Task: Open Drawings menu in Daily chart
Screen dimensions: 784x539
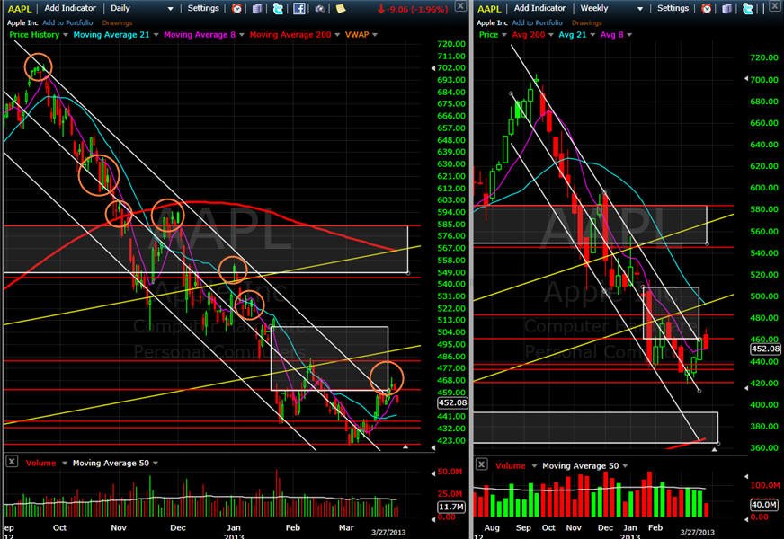Action: 117,23
